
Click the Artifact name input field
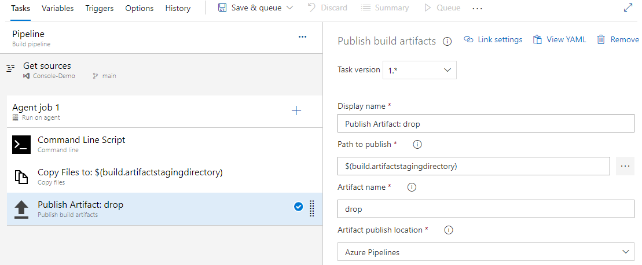[486, 209]
